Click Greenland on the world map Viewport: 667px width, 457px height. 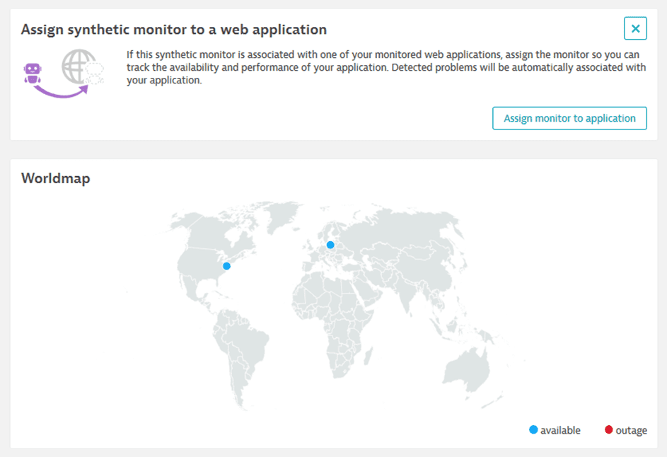click(x=279, y=214)
